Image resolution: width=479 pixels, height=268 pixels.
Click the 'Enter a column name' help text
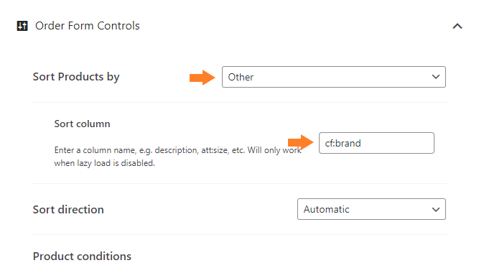178,150
